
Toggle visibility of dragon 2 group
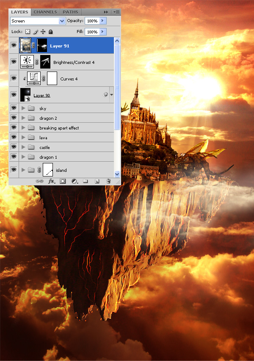click(x=14, y=118)
